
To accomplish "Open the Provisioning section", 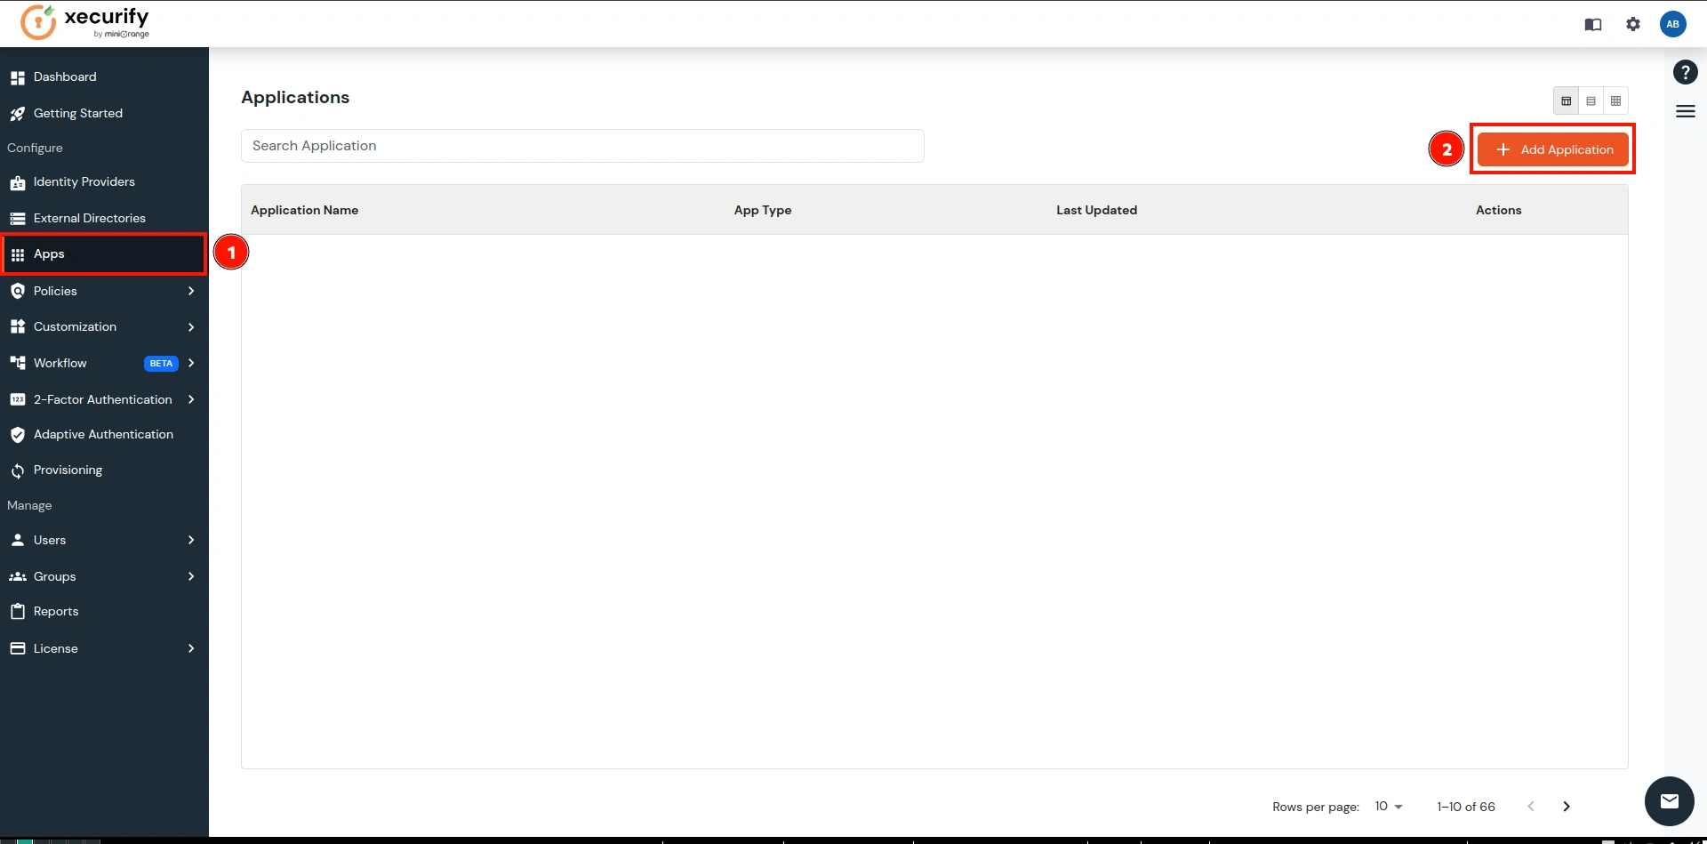I will [67, 470].
